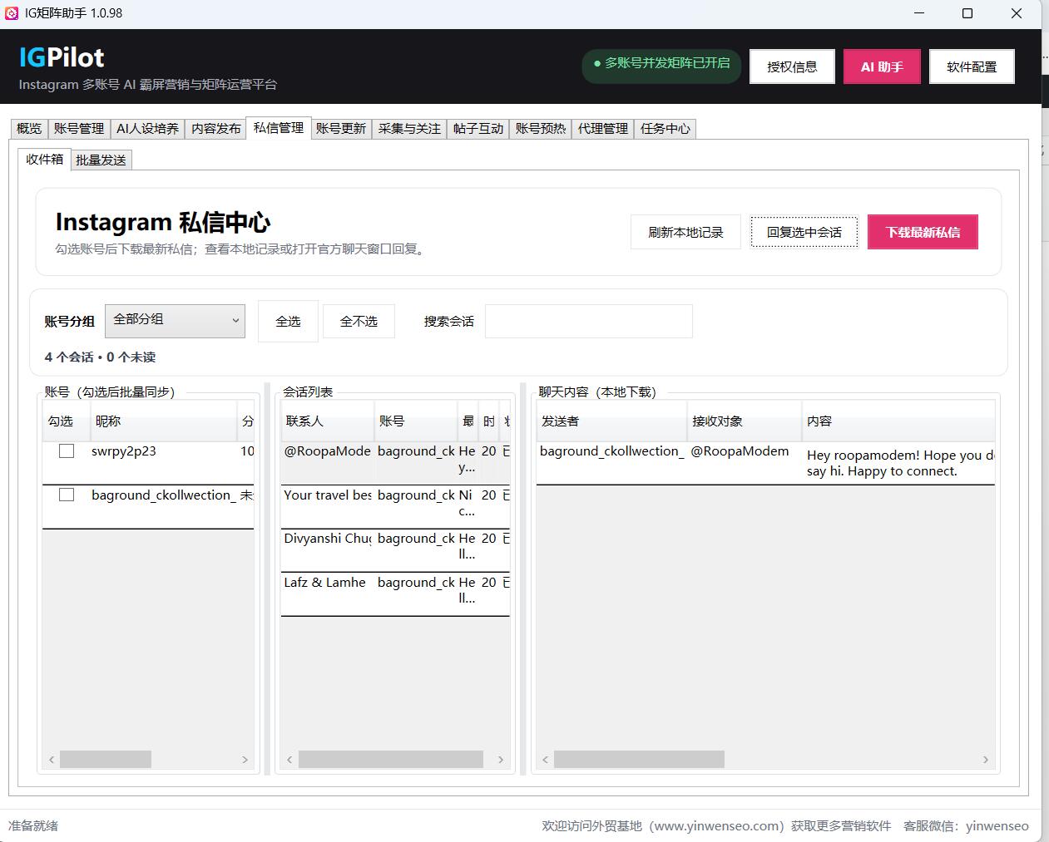
Task: Click right arrow of chat content scrollbar
Action: (986, 759)
